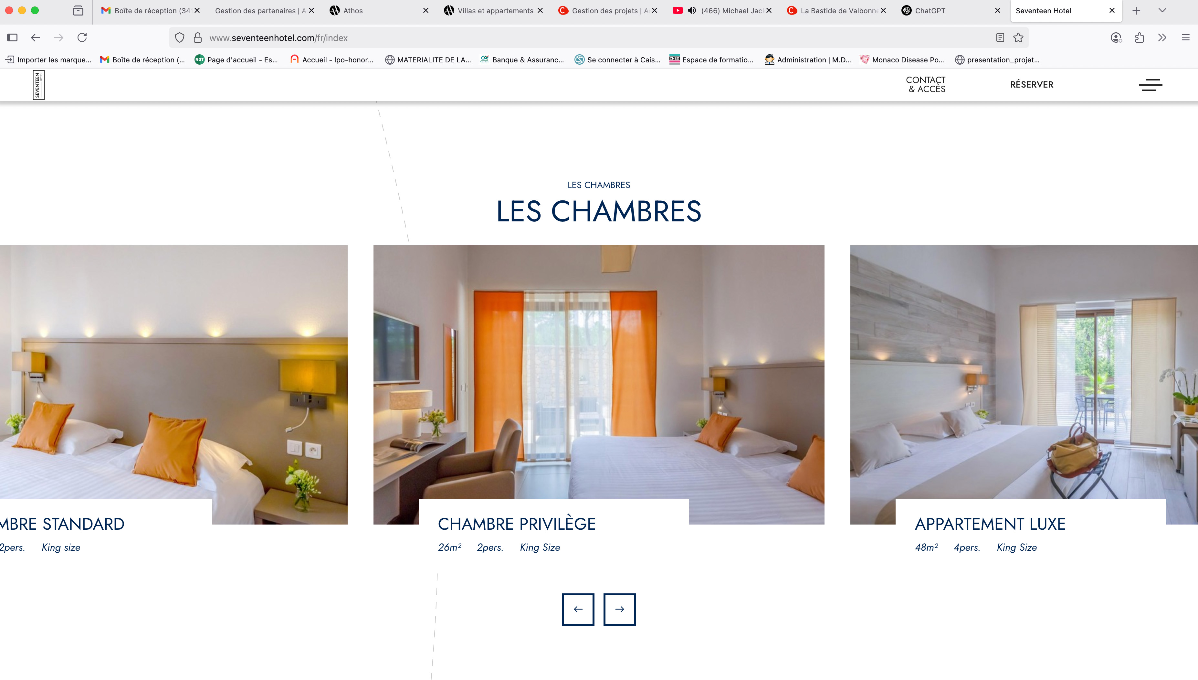Open the hamburger menu on hotel site
Screen dimensions: 1198x680
tap(1151, 85)
